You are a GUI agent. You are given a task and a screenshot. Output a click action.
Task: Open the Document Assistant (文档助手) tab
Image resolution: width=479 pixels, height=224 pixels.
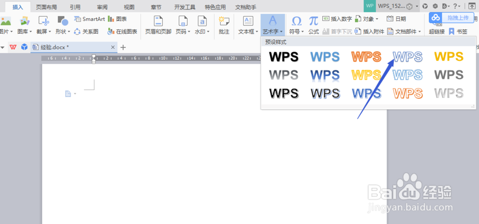pyautogui.click(x=246, y=7)
